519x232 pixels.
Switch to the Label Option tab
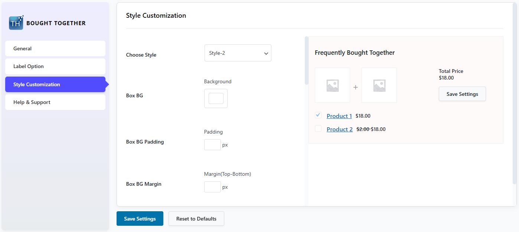click(x=55, y=67)
